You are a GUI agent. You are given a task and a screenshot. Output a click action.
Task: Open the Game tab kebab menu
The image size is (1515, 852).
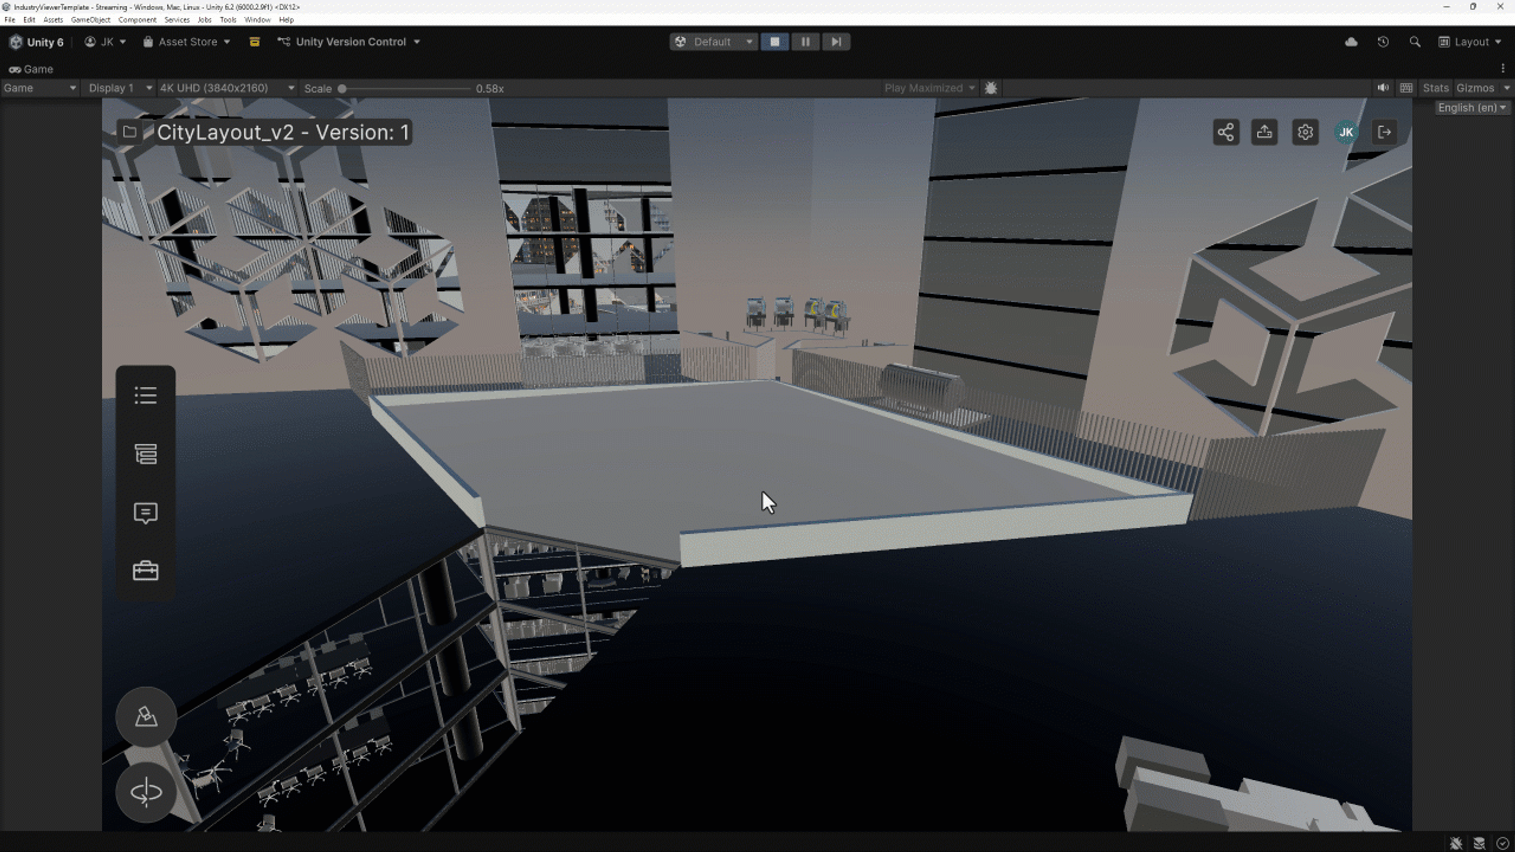coord(1503,69)
